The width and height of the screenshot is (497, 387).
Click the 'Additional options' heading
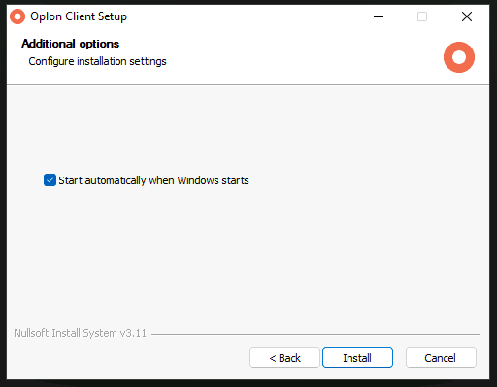pyautogui.click(x=71, y=44)
